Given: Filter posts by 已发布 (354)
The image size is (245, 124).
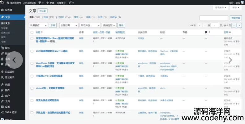Looking at the screenshot, I should pyautogui.click(x=64, y=17).
